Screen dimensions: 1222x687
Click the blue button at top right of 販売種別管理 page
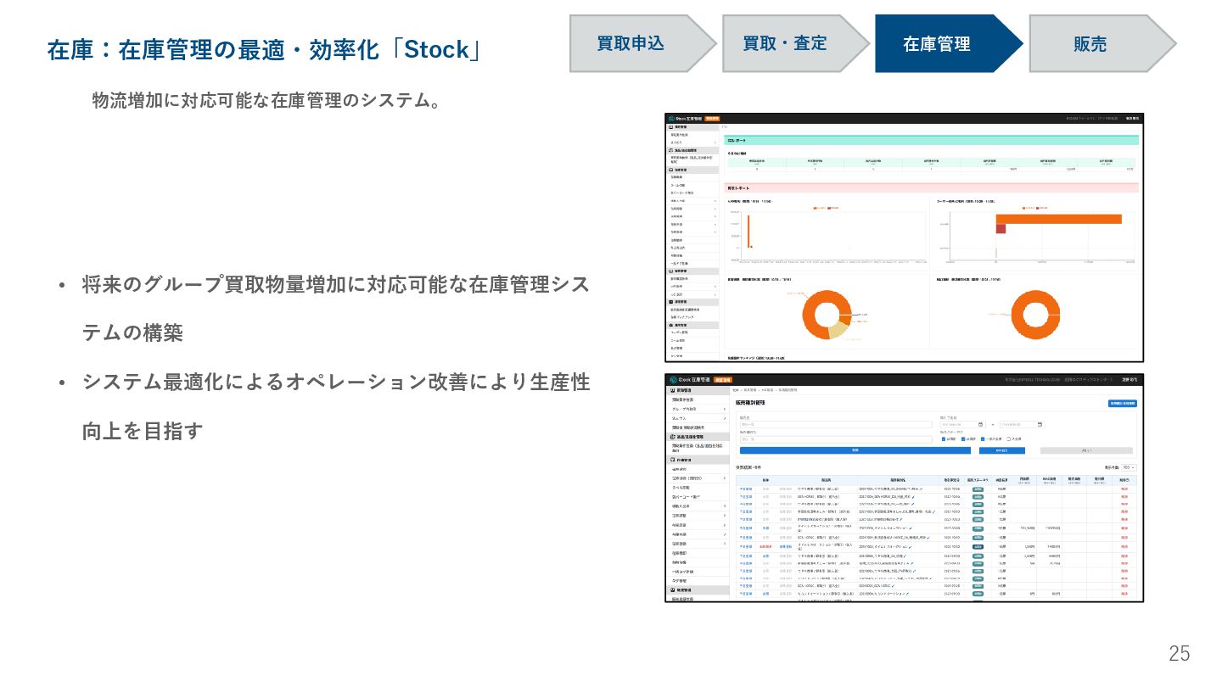(1123, 404)
